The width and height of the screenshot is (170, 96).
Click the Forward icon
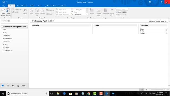pyautogui.click(x=42, y=11)
